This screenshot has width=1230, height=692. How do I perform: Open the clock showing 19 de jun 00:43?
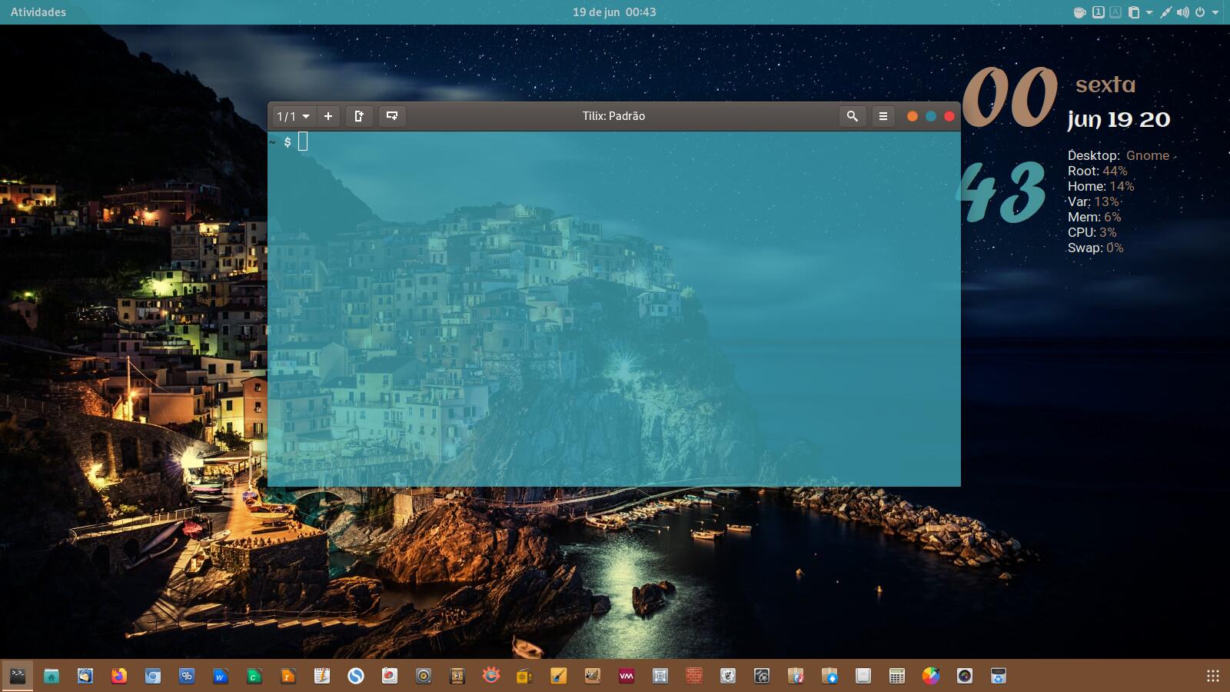click(x=614, y=12)
